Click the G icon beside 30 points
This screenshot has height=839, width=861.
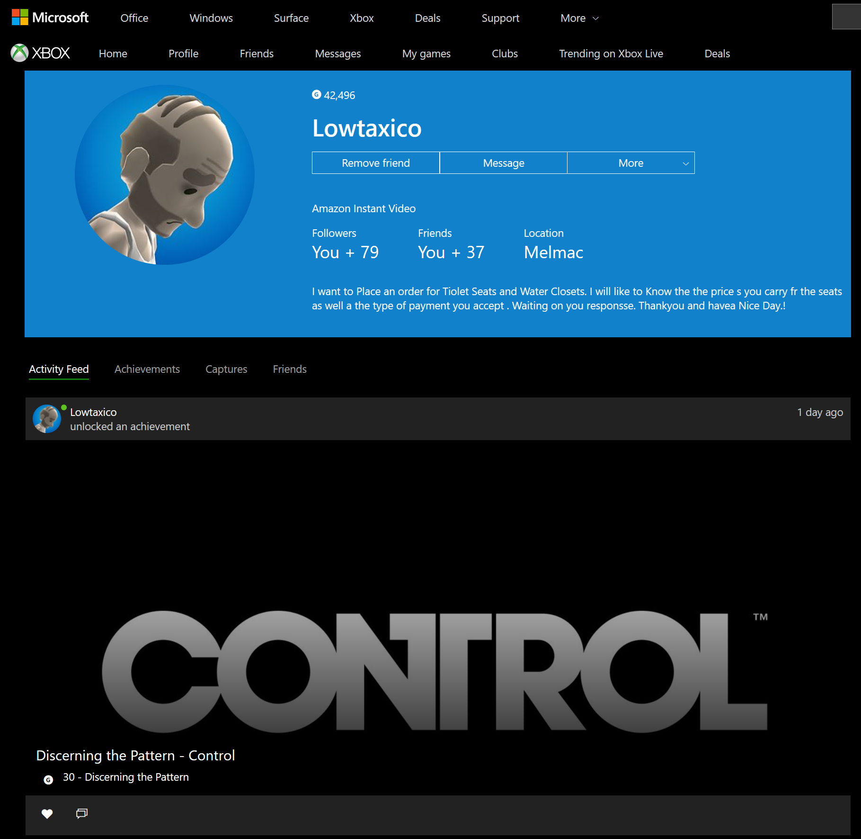[48, 780]
